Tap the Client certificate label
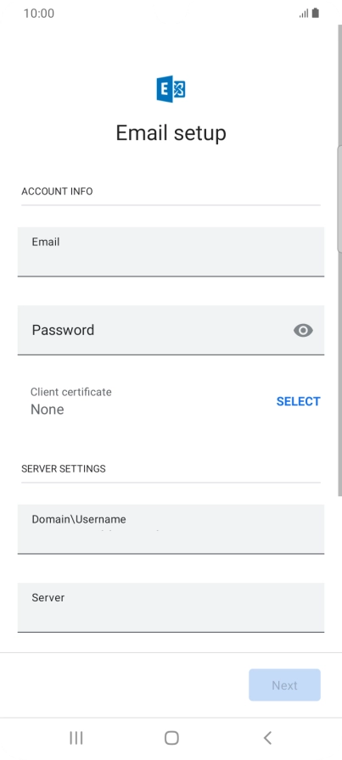The image size is (342, 760). [70, 392]
